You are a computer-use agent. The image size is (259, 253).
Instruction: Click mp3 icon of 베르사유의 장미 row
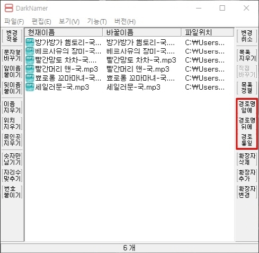tap(30, 51)
